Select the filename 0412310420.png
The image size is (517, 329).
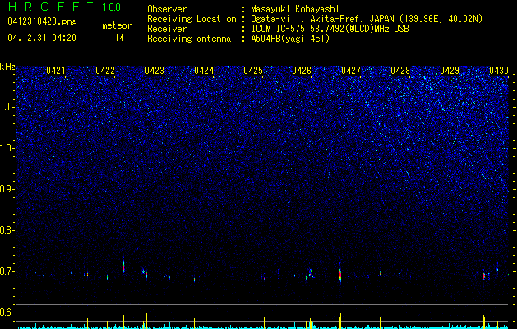tap(42, 22)
